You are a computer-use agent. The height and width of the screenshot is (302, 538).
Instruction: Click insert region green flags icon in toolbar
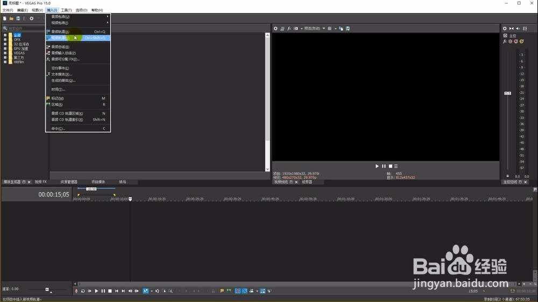pos(229,291)
